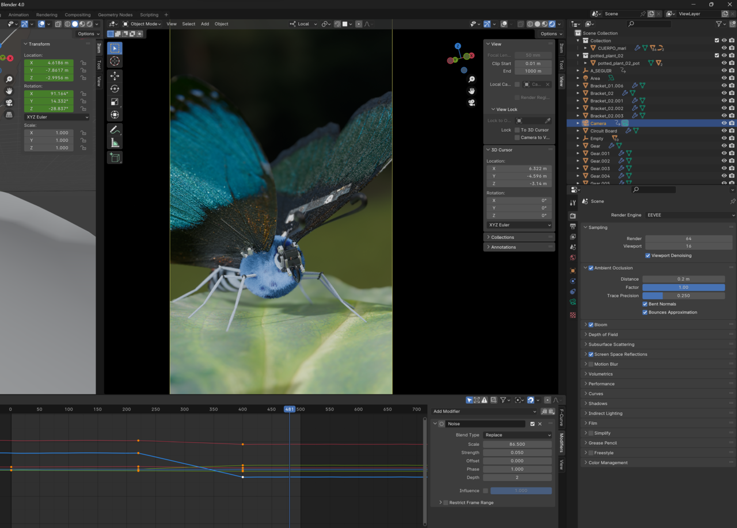
Task: Enable the Motion Blur checkbox
Action: coord(591,364)
